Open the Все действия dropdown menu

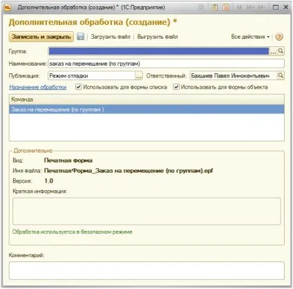tap(250, 37)
